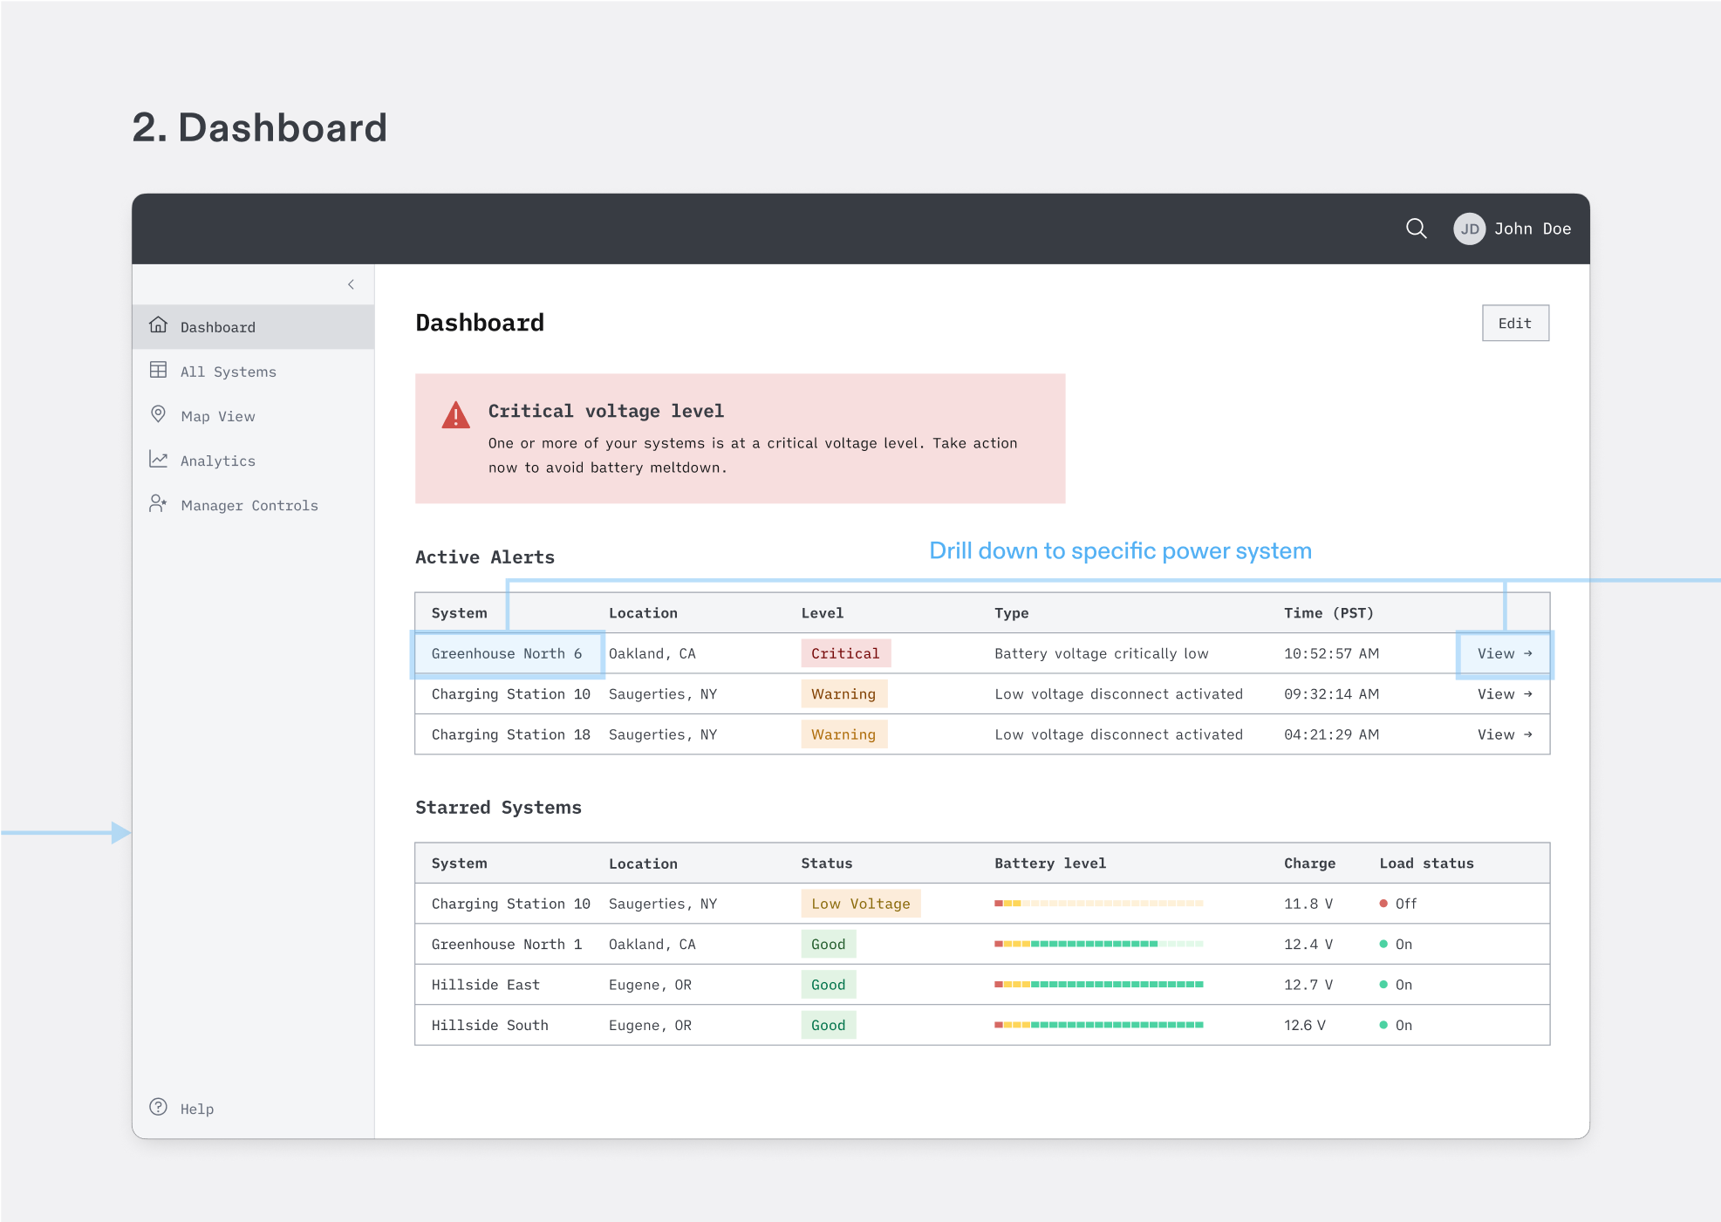Viewport: 1721px width, 1222px height.
Task: Click the Greenhouse North 6 system name
Action: click(506, 653)
